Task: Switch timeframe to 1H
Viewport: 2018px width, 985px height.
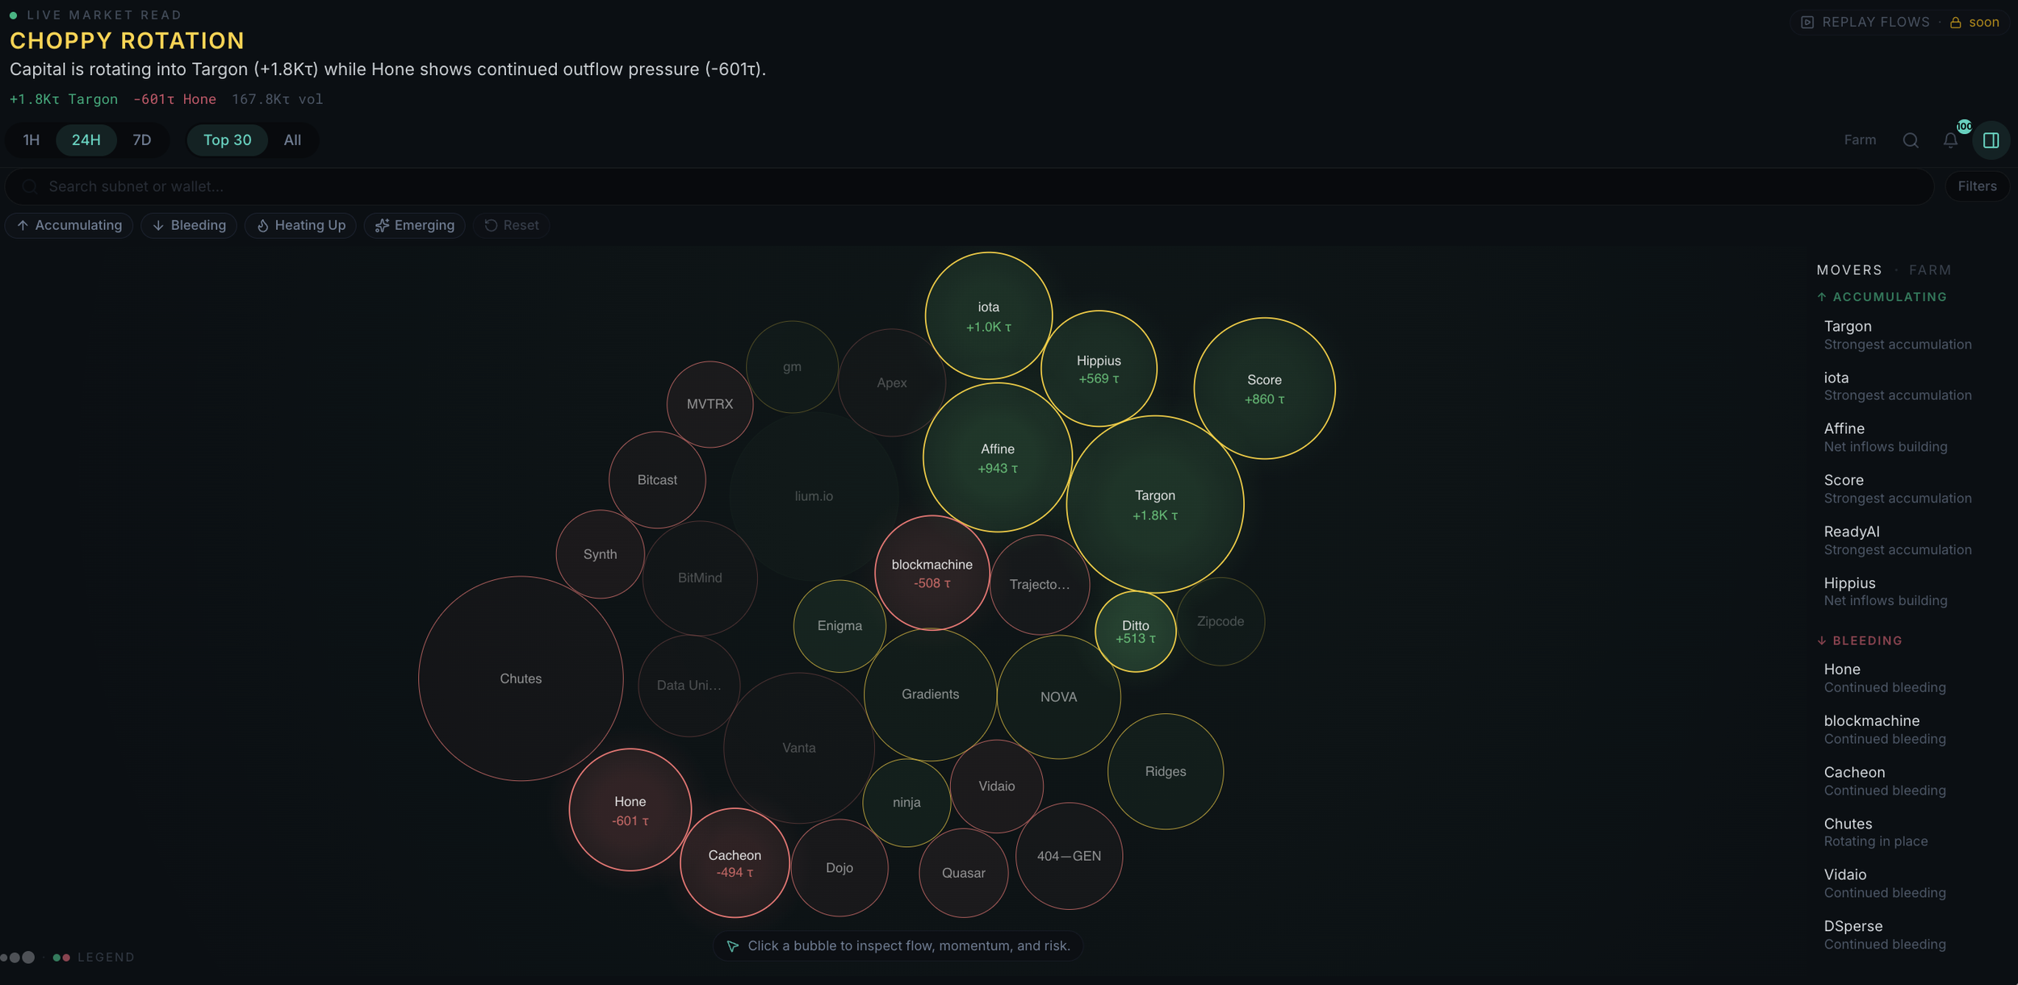Action: click(31, 140)
